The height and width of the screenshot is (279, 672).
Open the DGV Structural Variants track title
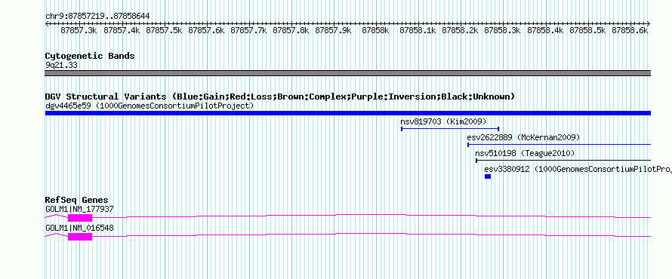pos(280,97)
